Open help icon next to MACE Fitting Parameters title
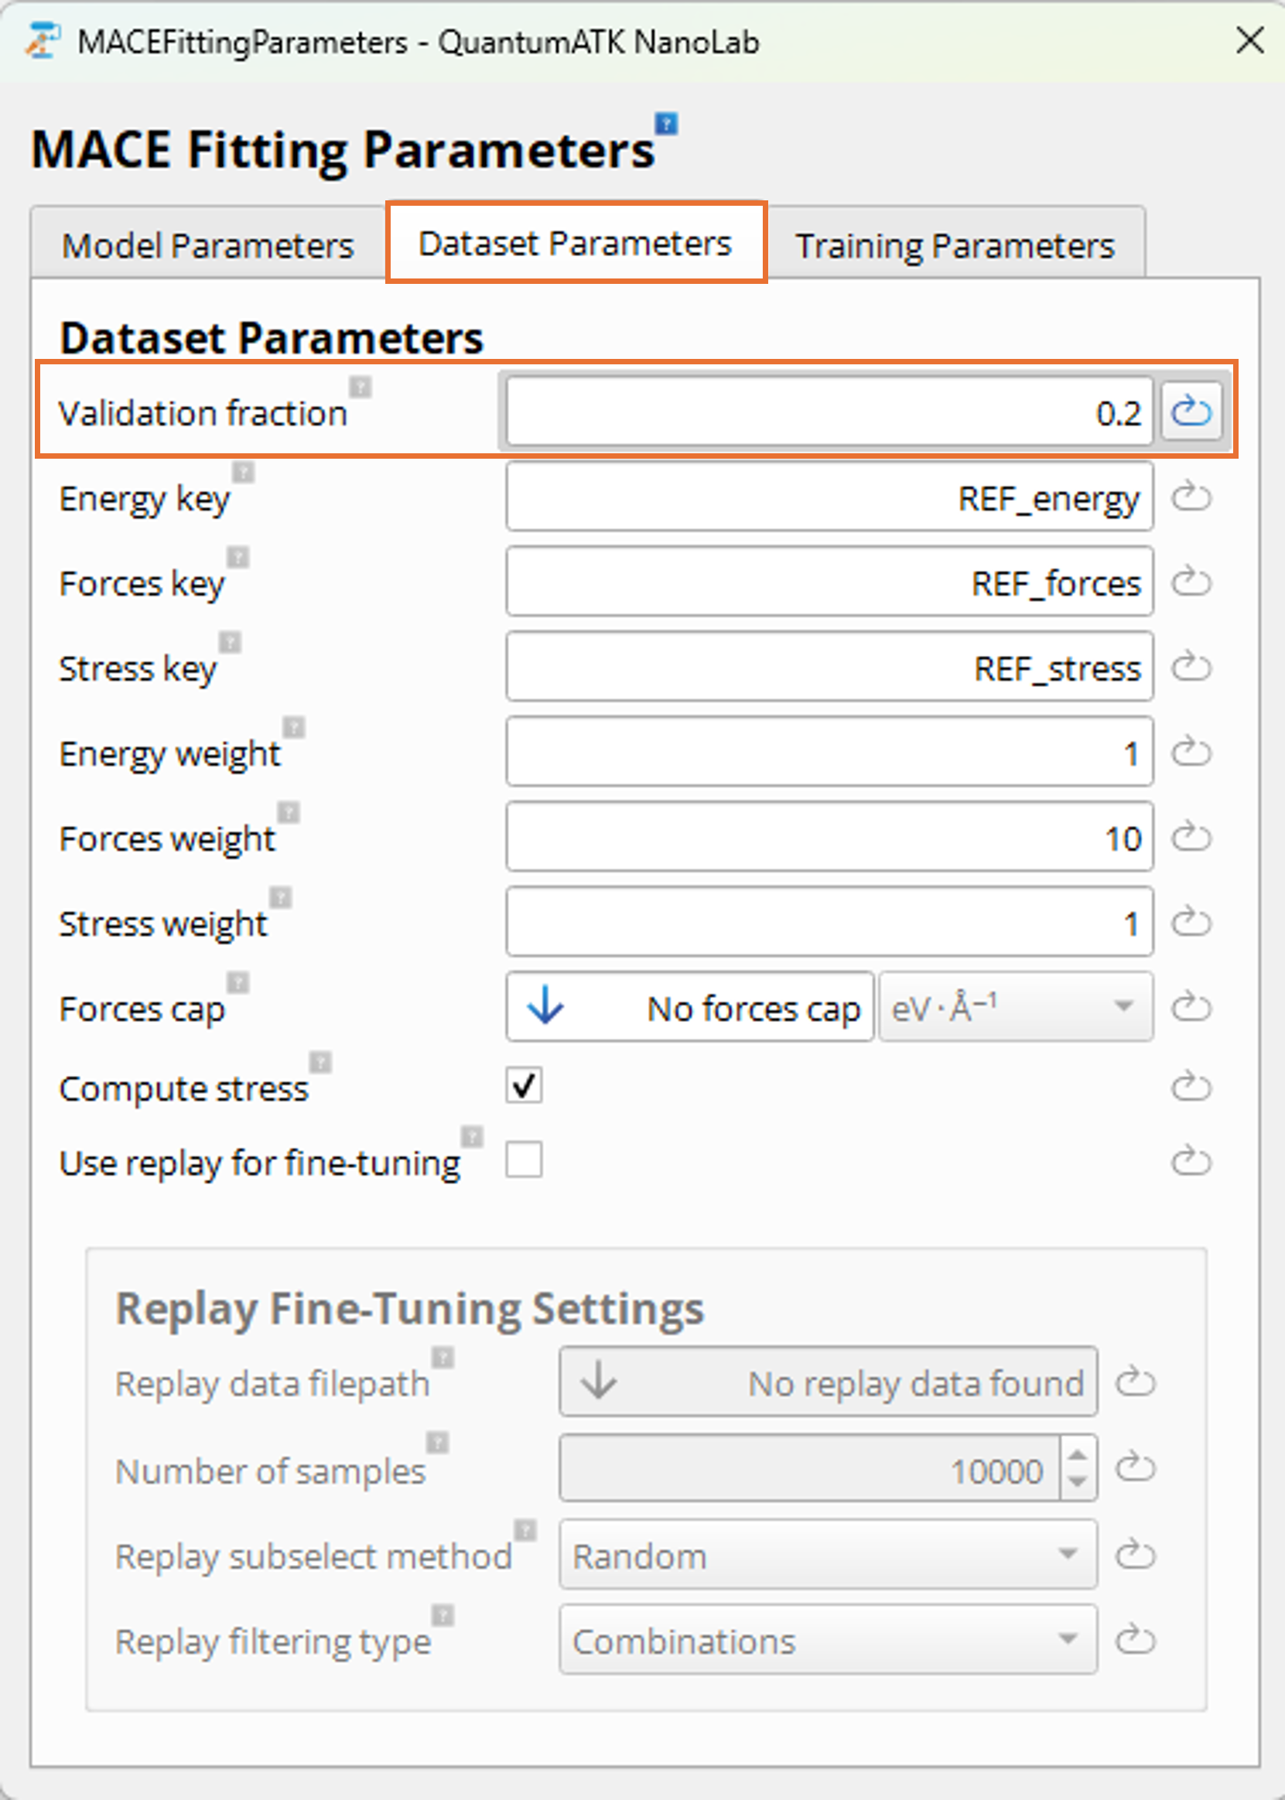The width and height of the screenshot is (1285, 1800). [666, 125]
